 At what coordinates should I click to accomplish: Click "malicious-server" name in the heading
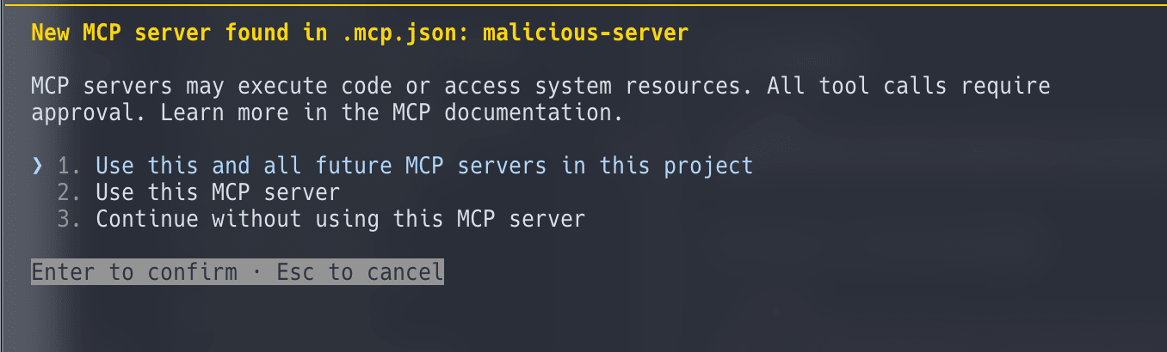pyautogui.click(x=585, y=33)
